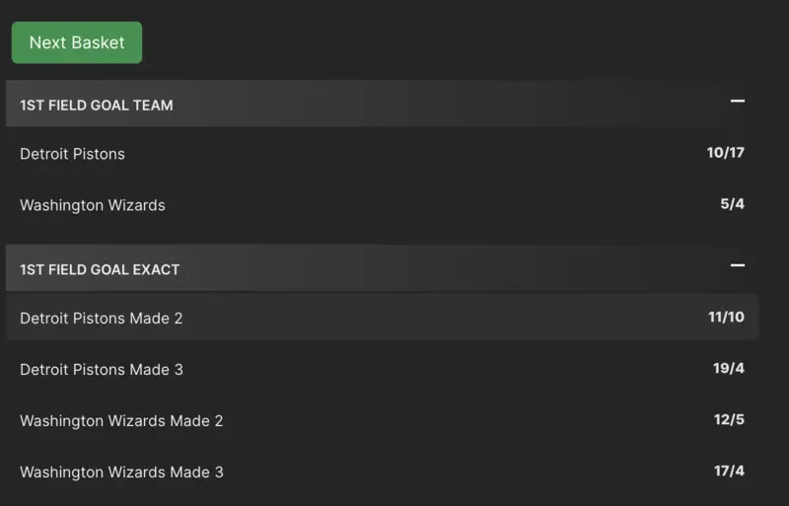The image size is (789, 506).
Task: Back Pistons to score the first field goal
Action: (x=725, y=153)
